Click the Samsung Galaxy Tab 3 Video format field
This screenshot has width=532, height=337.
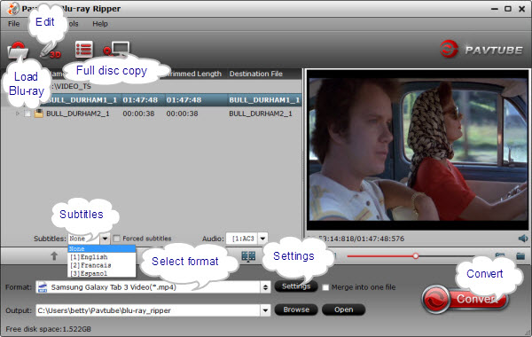[x=148, y=287]
